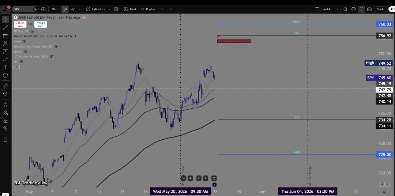
Task: Click the Publish button
Action: pyautogui.click(x=392, y=9)
